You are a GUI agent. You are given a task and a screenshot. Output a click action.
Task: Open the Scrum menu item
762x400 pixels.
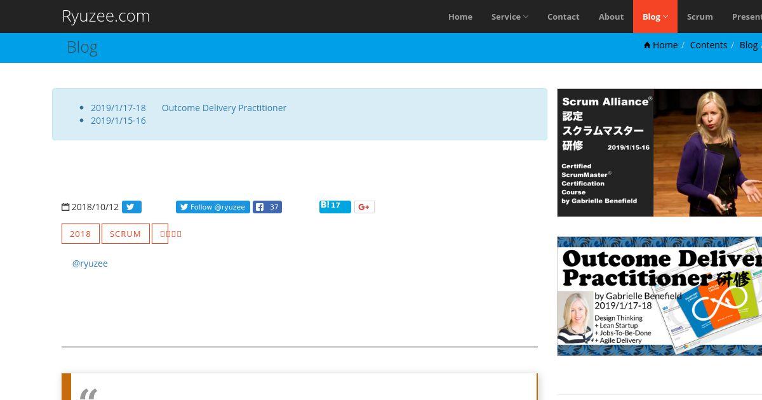click(x=700, y=17)
